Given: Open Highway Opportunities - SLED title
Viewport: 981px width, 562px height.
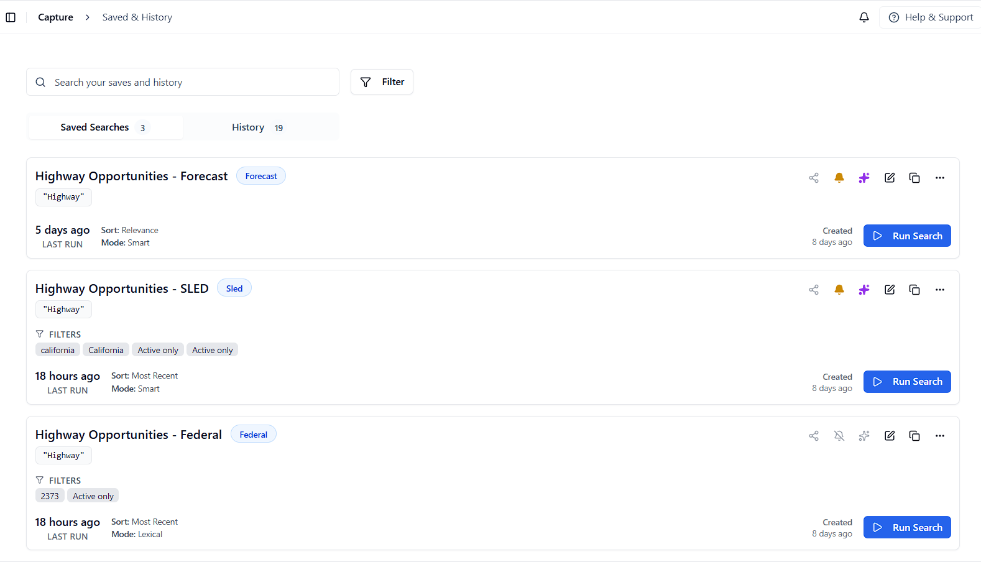Looking at the screenshot, I should pos(122,288).
